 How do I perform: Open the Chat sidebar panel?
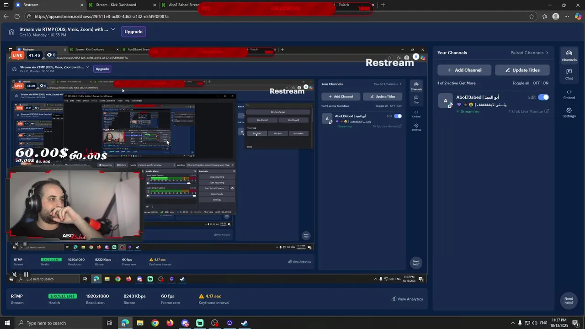point(569,74)
